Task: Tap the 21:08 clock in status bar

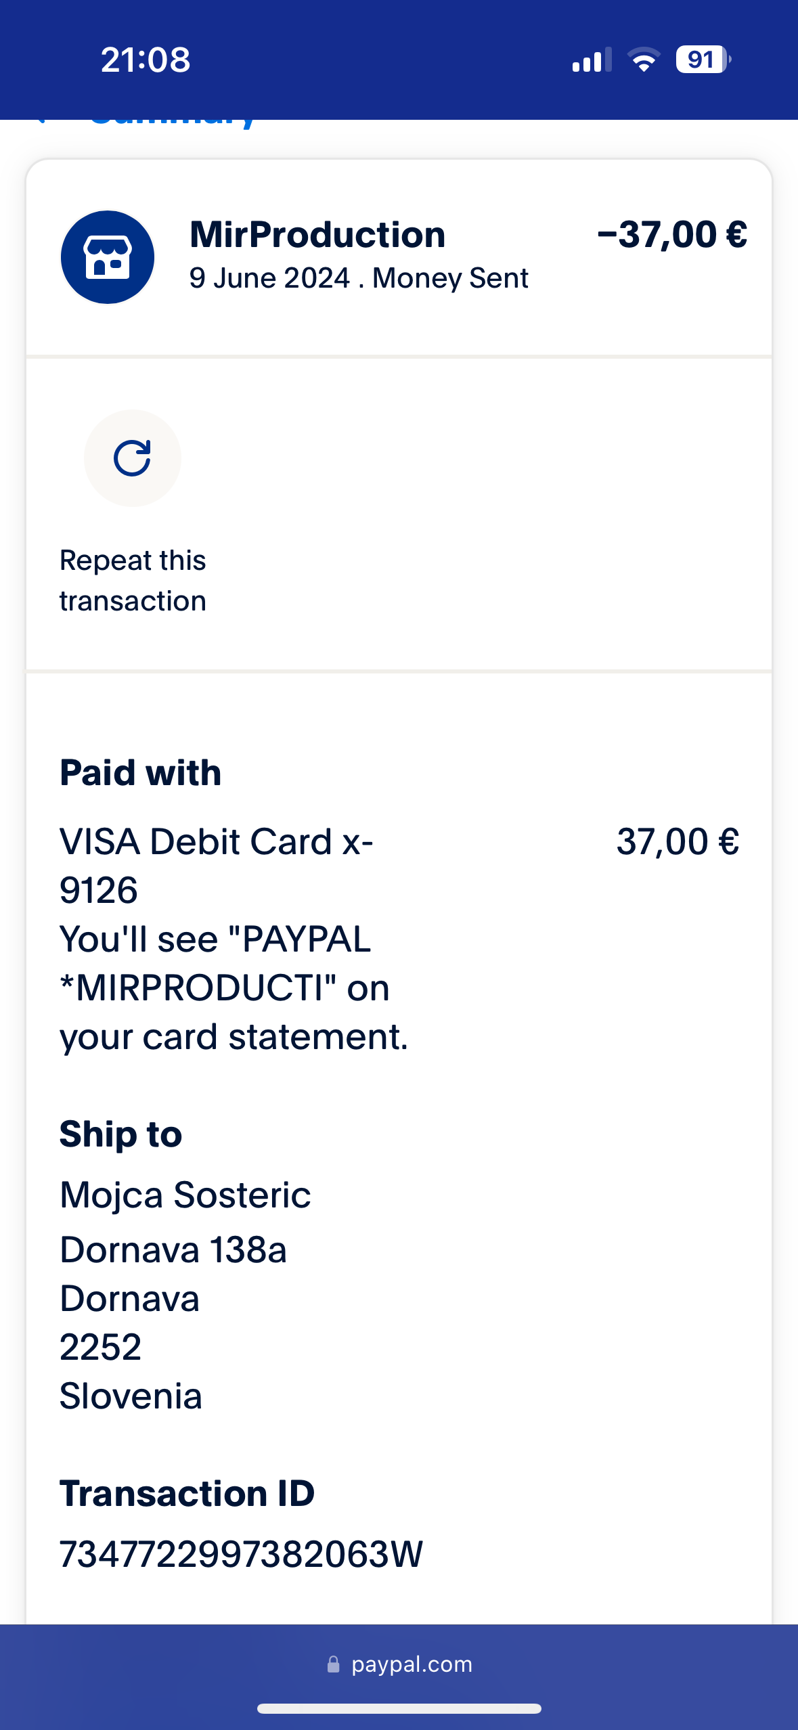Action: click(x=146, y=60)
